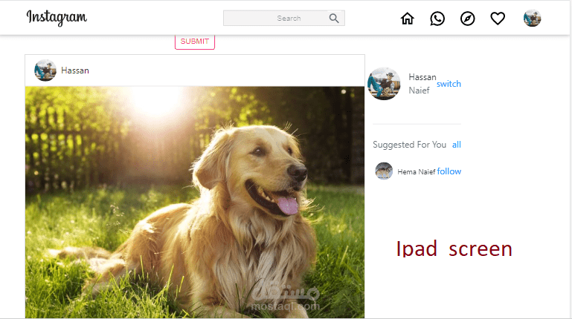Open the golden retriever post image

195,203
